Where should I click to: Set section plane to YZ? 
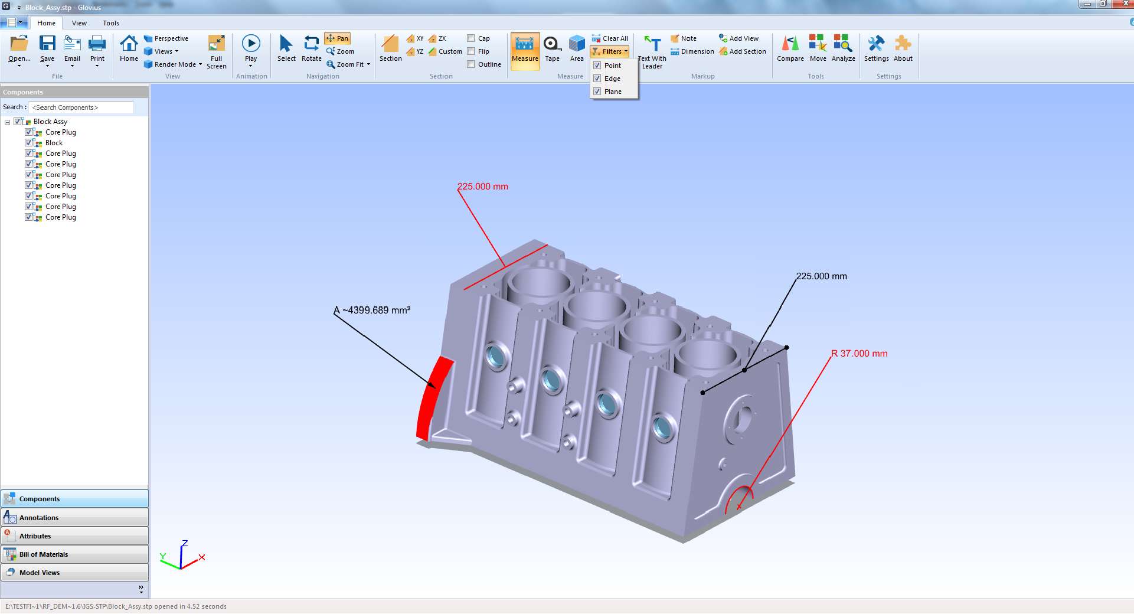(415, 51)
